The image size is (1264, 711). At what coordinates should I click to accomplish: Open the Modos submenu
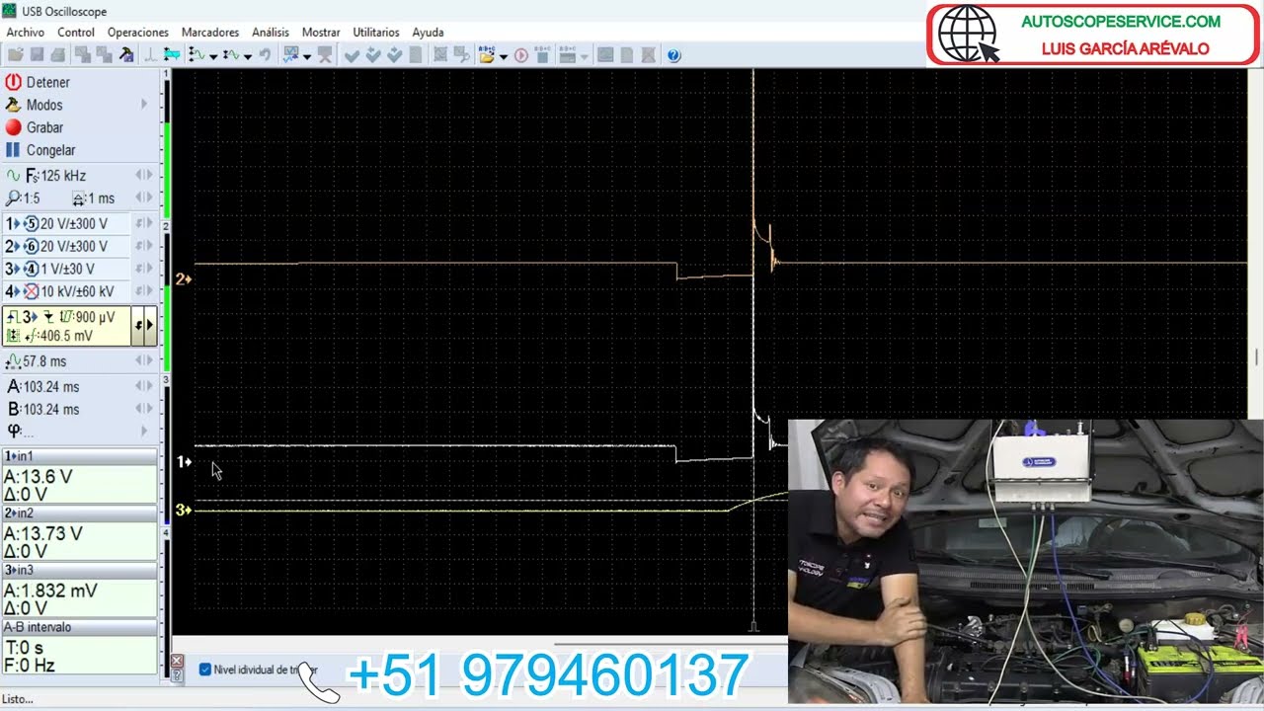click(x=79, y=105)
